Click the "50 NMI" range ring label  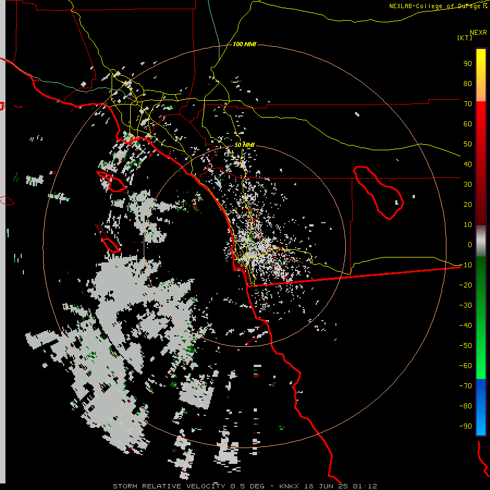[x=244, y=145]
